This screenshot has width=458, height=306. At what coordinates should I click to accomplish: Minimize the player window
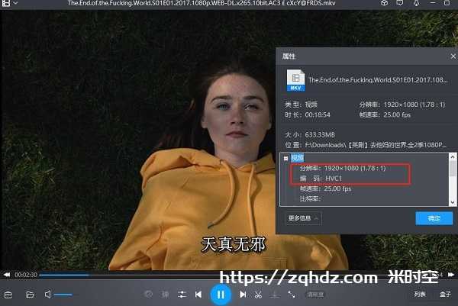click(x=433, y=3)
